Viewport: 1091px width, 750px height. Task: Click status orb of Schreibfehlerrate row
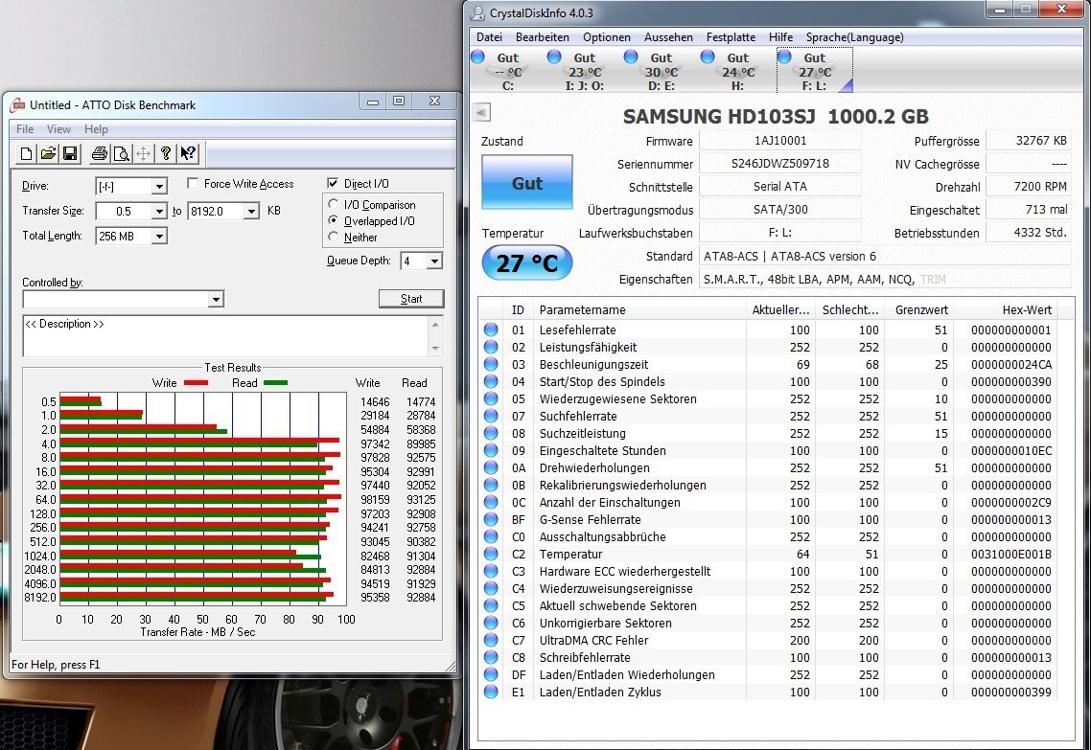(x=491, y=657)
